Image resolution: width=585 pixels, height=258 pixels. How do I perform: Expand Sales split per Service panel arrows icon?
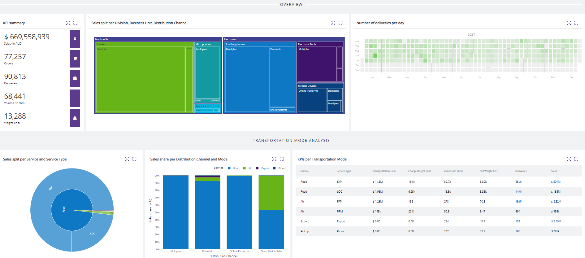pos(127,159)
